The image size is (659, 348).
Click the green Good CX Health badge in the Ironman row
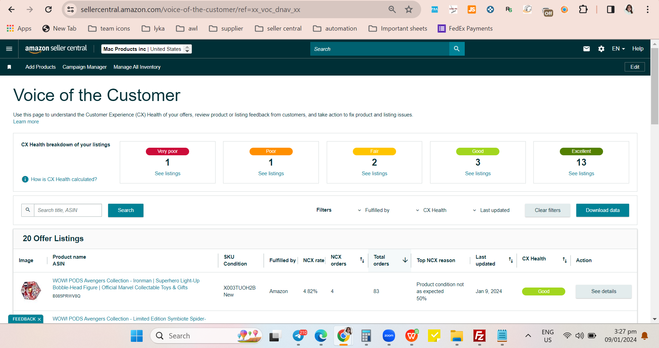click(544, 291)
